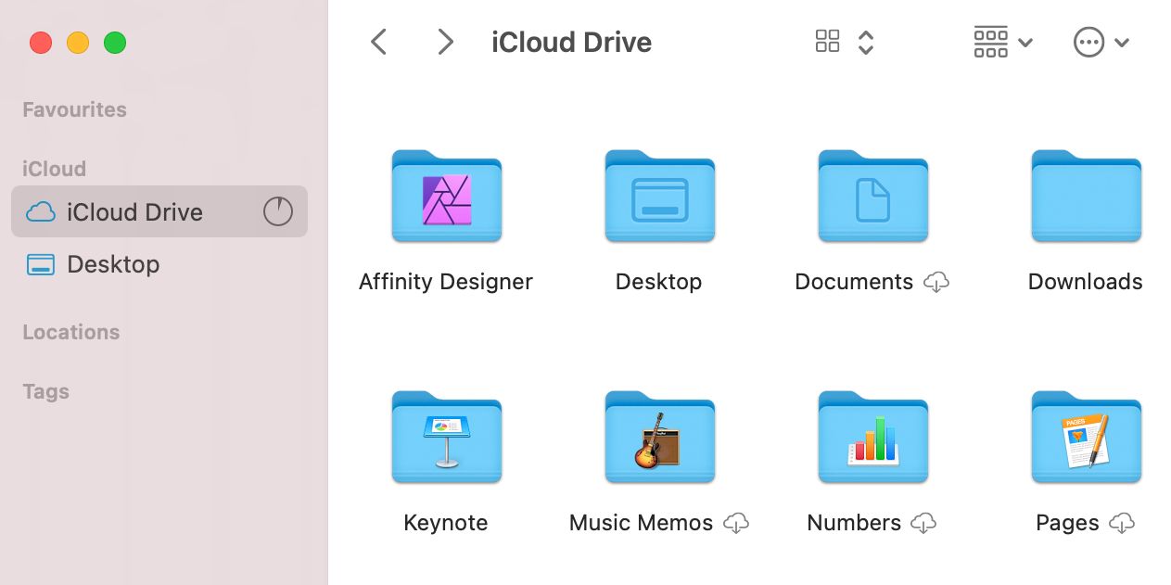1171x585 pixels.
Task: Open the Affinity Designer folder
Action: tap(446, 197)
